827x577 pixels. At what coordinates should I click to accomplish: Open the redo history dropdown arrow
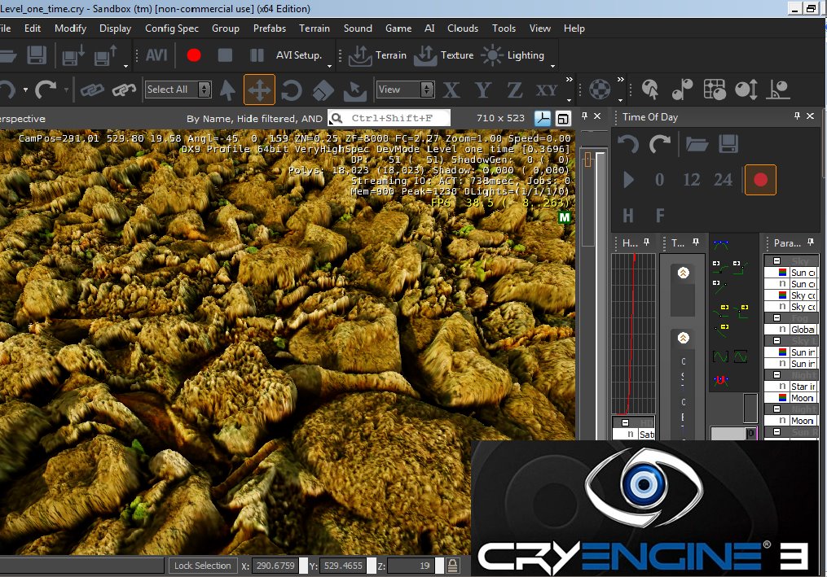tap(66, 90)
